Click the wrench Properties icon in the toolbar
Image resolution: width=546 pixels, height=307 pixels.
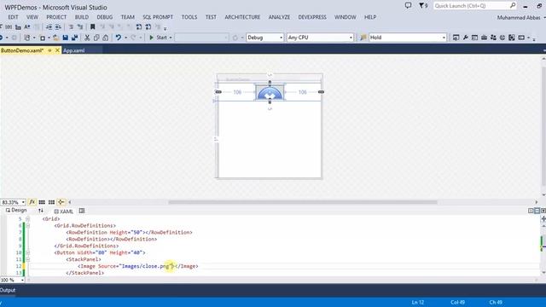click(465, 38)
